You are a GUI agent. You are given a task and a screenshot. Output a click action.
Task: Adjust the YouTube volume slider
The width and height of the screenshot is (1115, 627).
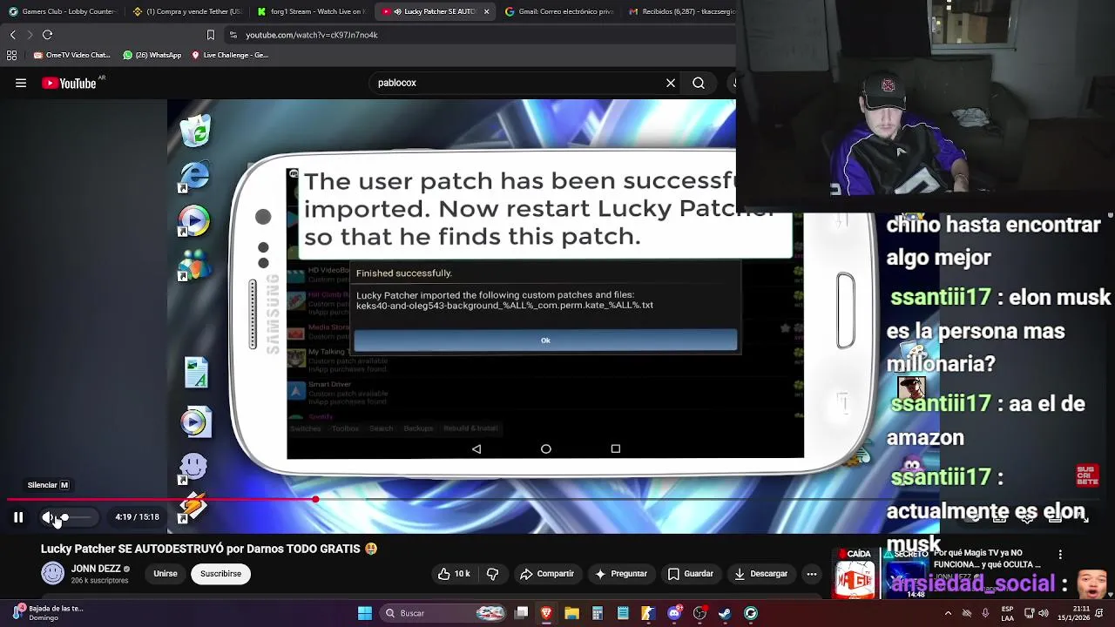[76, 517]
